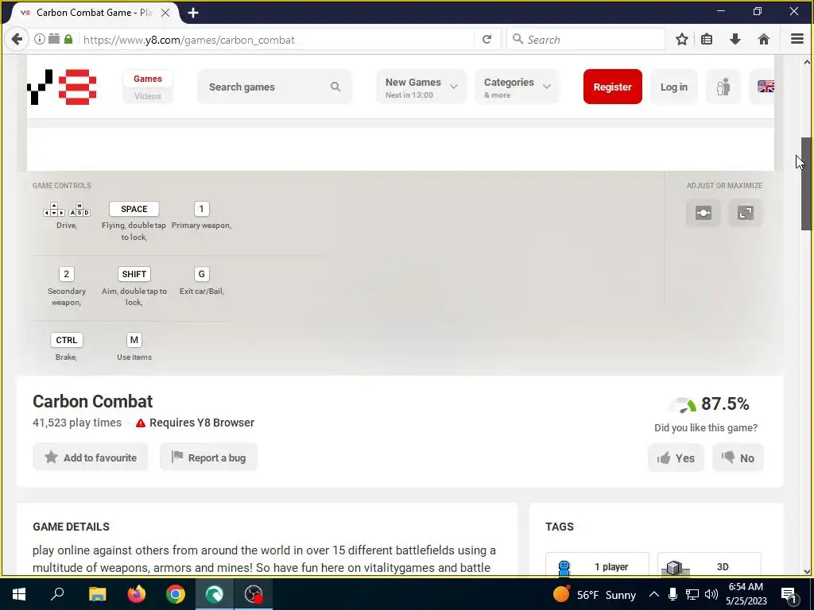Click the site information icon in the address bar
The image size is (814, 610).
pos(40,40)
